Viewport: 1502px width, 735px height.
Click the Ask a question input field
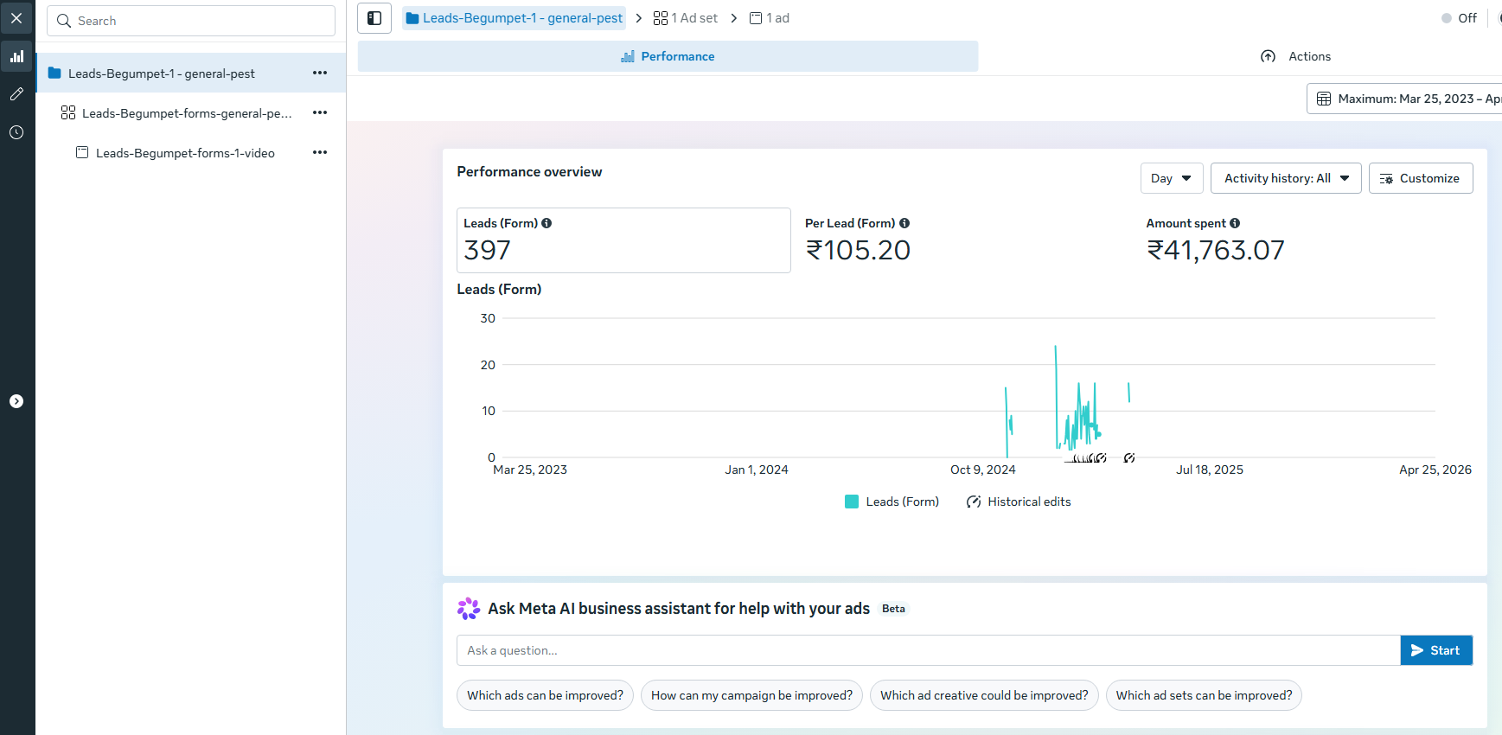point(927,650)
